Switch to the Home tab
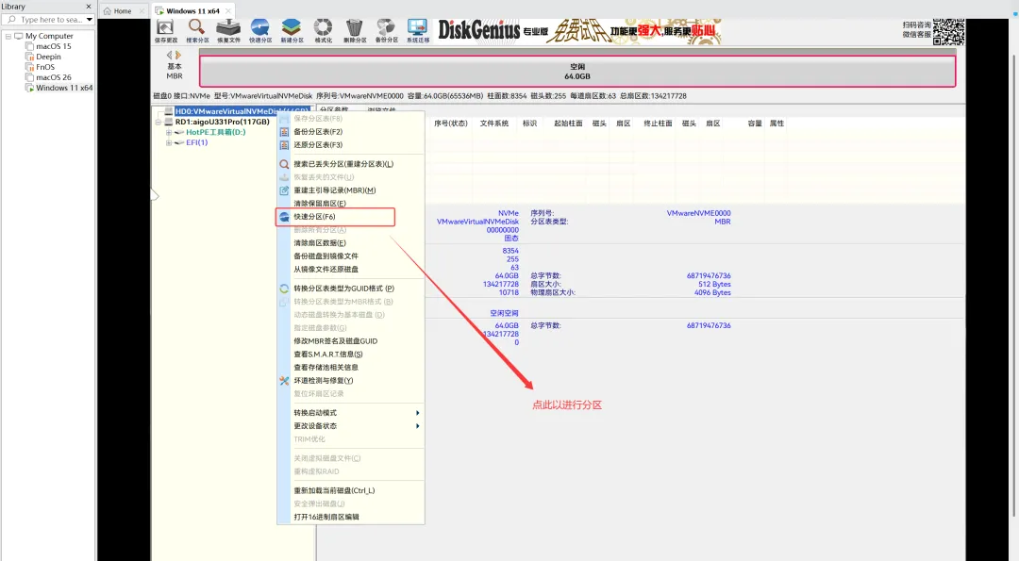Screen dimensions: 1019x561 click(x=122, y=11)
